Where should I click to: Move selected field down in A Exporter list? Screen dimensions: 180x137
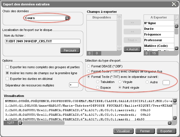(x=176, y=22)
